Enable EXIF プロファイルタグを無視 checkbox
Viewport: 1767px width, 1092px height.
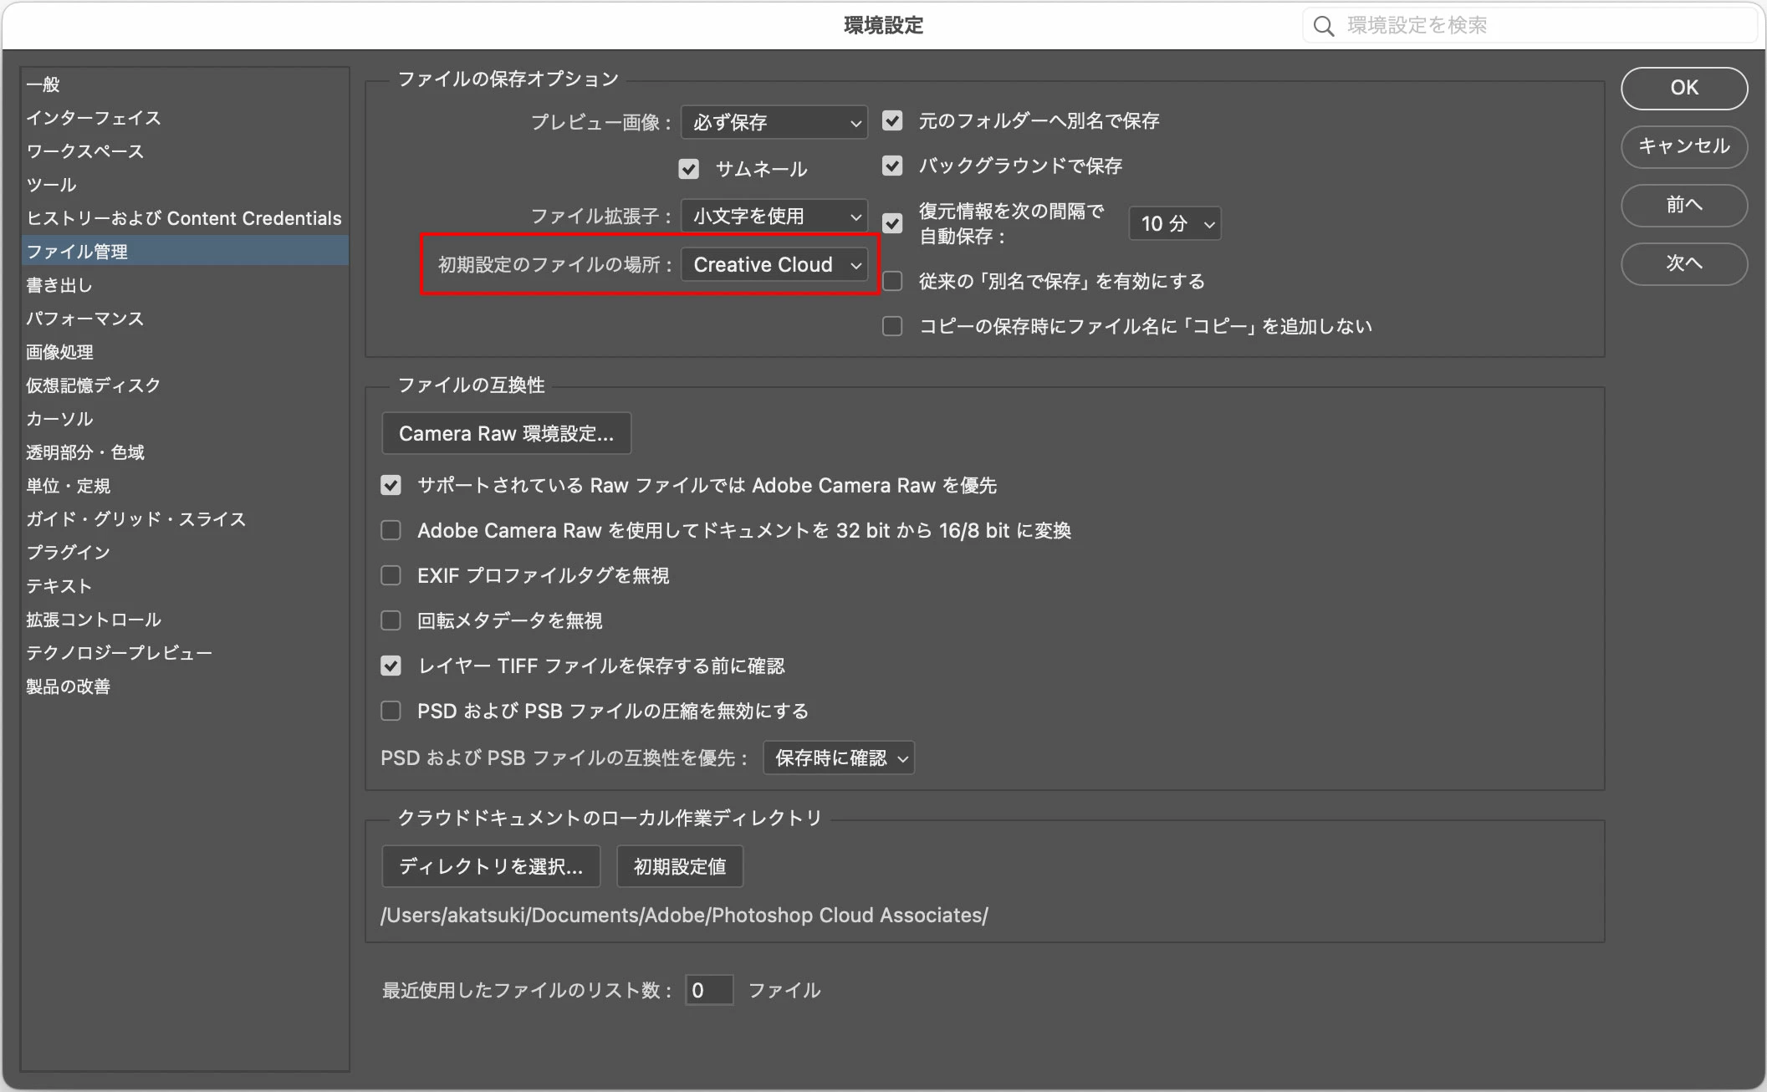point(391,575)
